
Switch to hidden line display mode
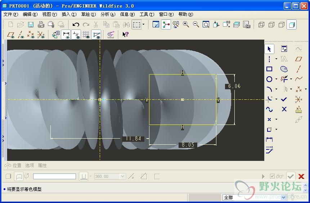[x=271, y=25]
